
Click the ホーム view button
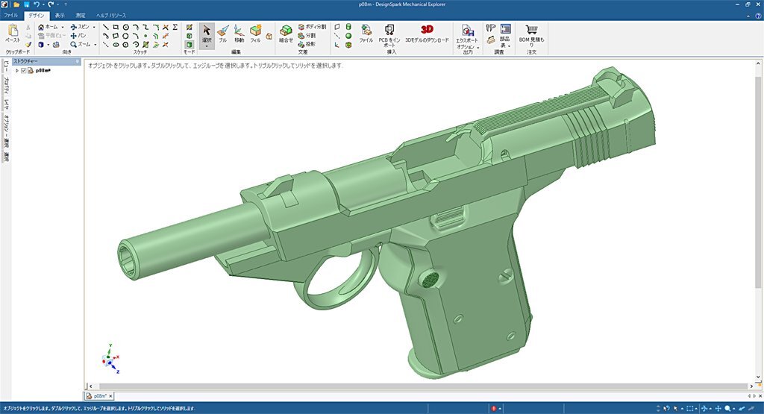(48, 27)
